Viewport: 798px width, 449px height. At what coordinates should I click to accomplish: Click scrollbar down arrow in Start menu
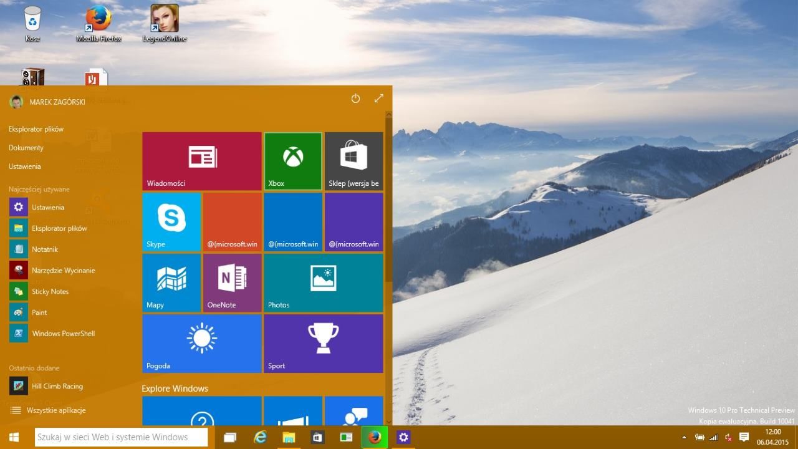coord(389,422)
